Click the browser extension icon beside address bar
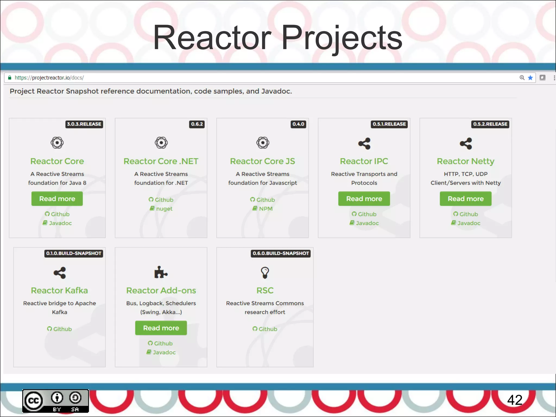This screenshot has height=417, width=556. click(542, 78)
